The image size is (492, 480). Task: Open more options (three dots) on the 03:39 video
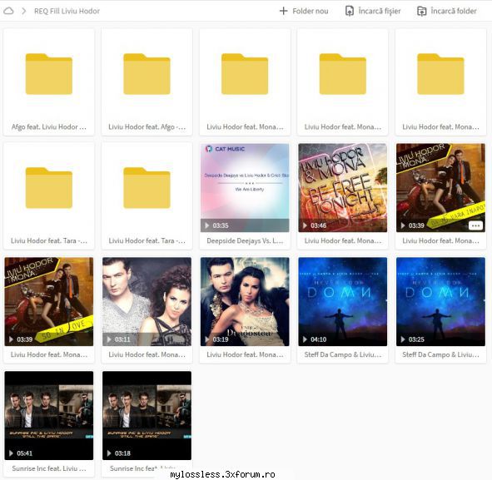click(x=475, y=225)
